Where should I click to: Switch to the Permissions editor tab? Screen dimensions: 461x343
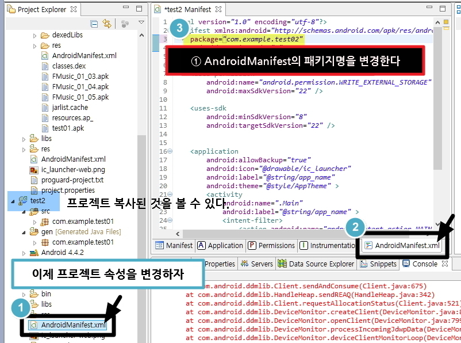[271, 245]
